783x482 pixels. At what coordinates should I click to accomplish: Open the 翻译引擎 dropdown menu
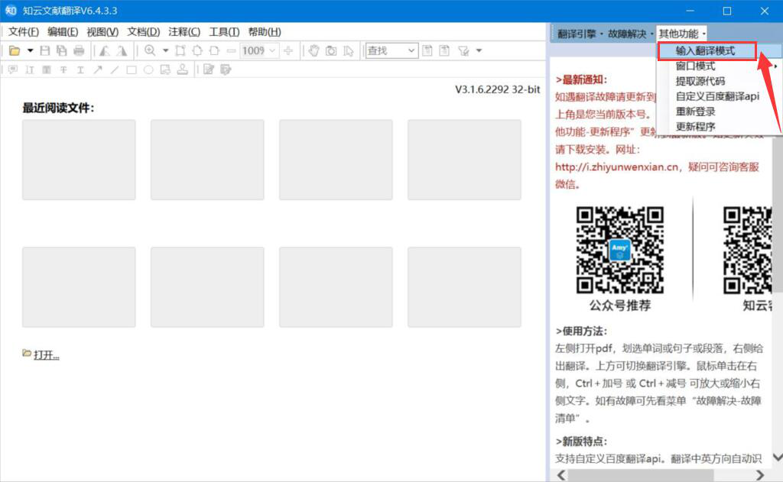580,34
